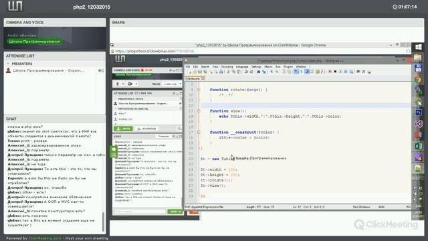Collapse the view function fold marker
Screen dimensions: 428x241
pos(199,111)
